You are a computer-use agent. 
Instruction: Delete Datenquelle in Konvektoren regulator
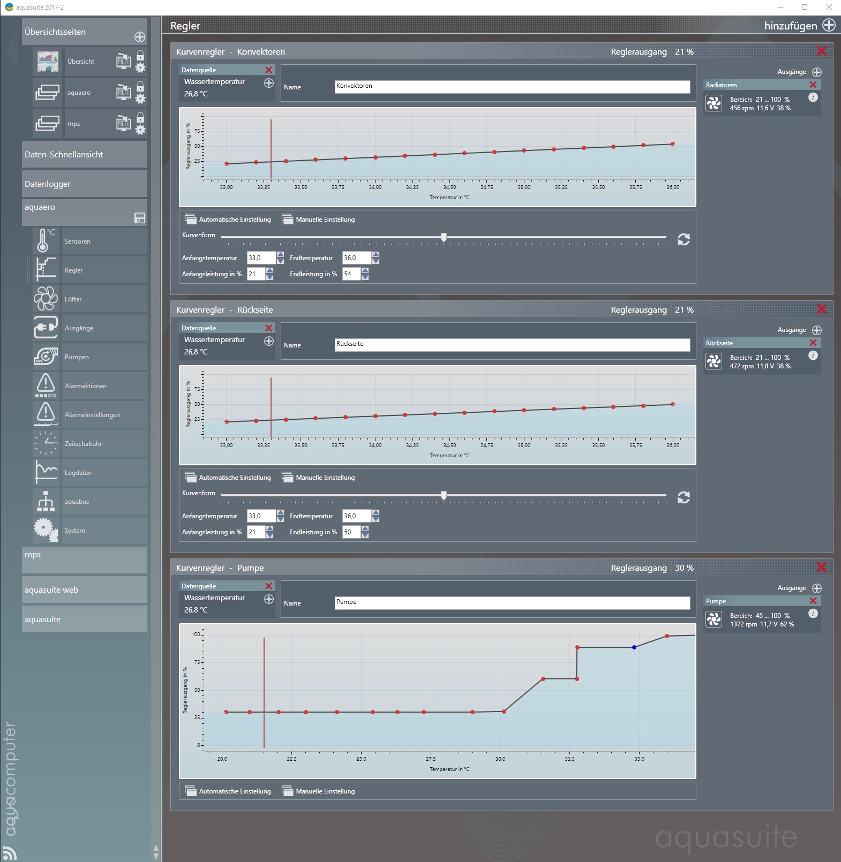pyautogui.click(x=268, y=70)
